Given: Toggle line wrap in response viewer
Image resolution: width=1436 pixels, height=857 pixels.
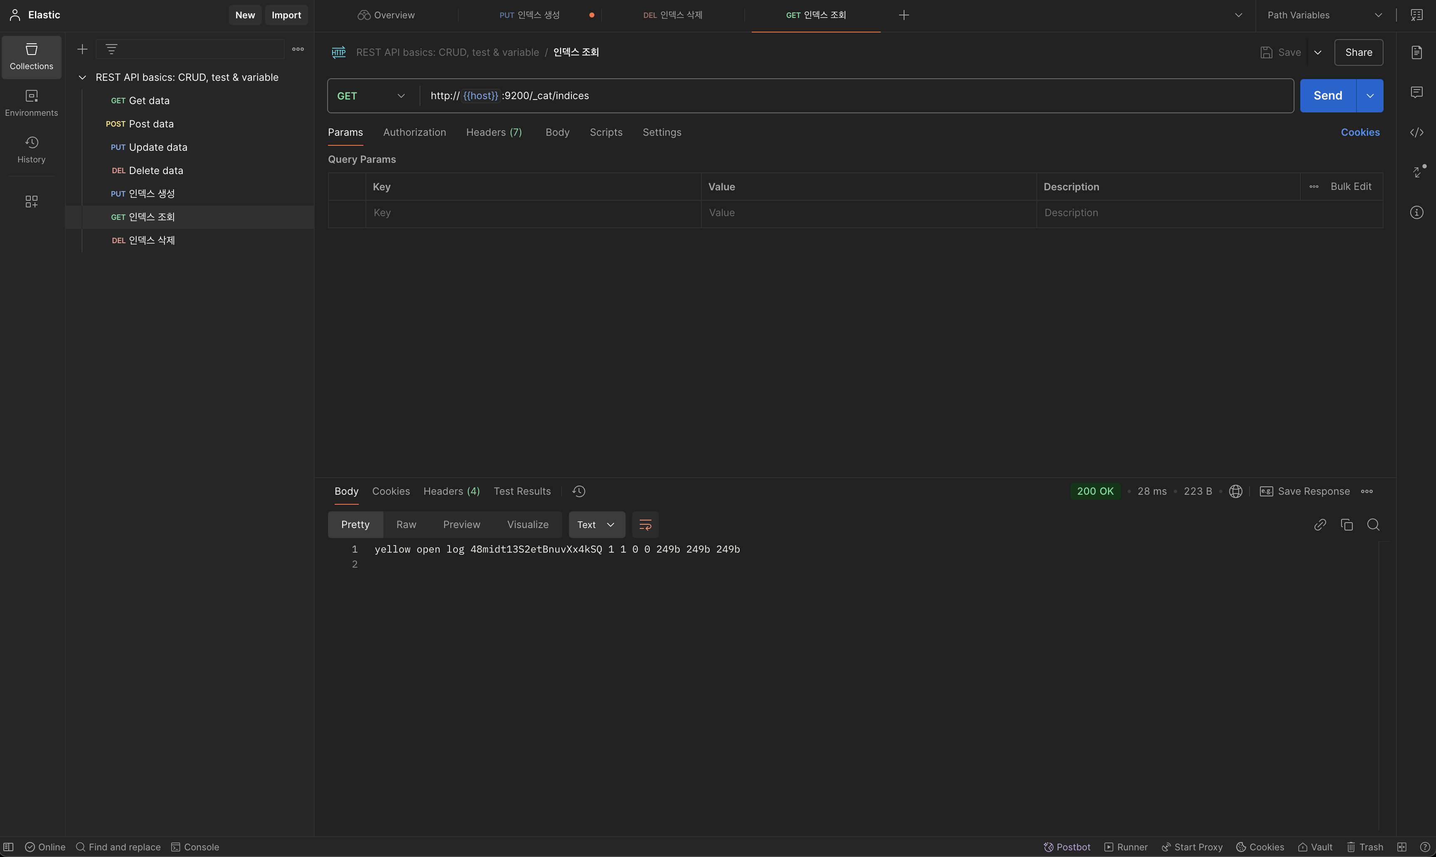Looking at the screenshot, I should pyautogui.click(x=645, y=524).
